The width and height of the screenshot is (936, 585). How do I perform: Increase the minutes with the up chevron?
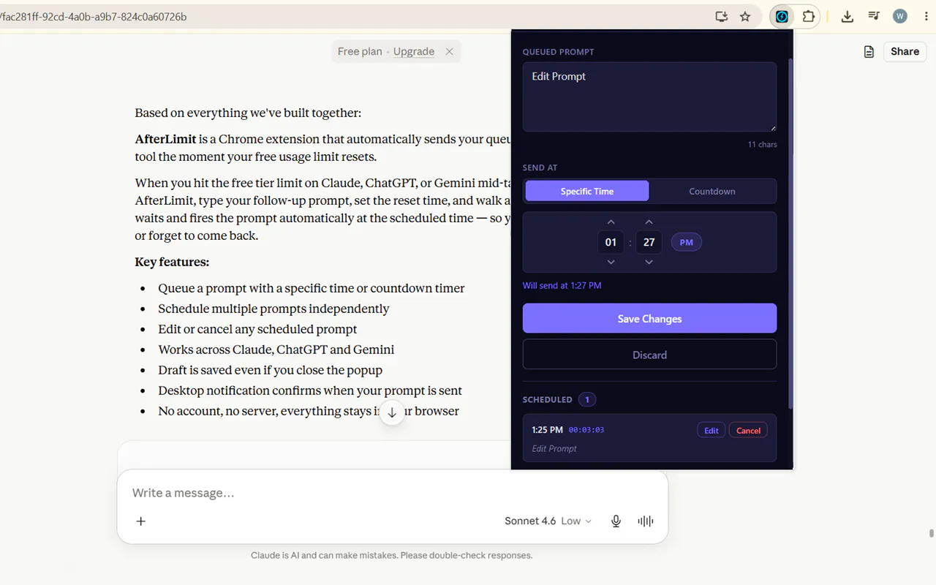click(649, 222)
